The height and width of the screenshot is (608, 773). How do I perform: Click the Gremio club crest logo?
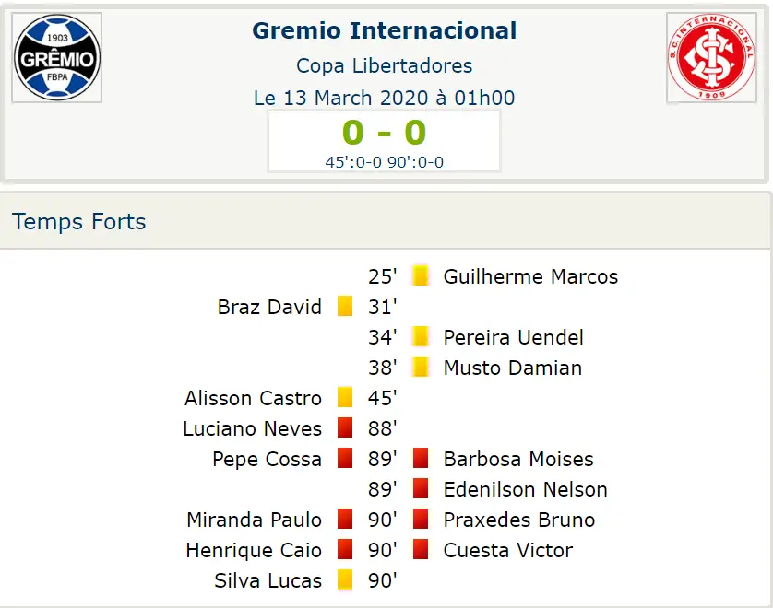click(x=56, y=58)
